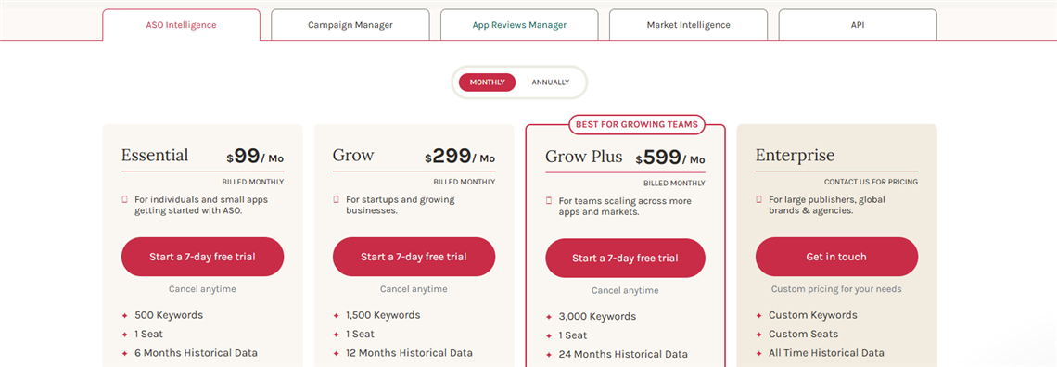The width and height of the screenshot is (1057, 367).
Task: Select the Market Intelligence tab
Action: (x=688, y=25)
